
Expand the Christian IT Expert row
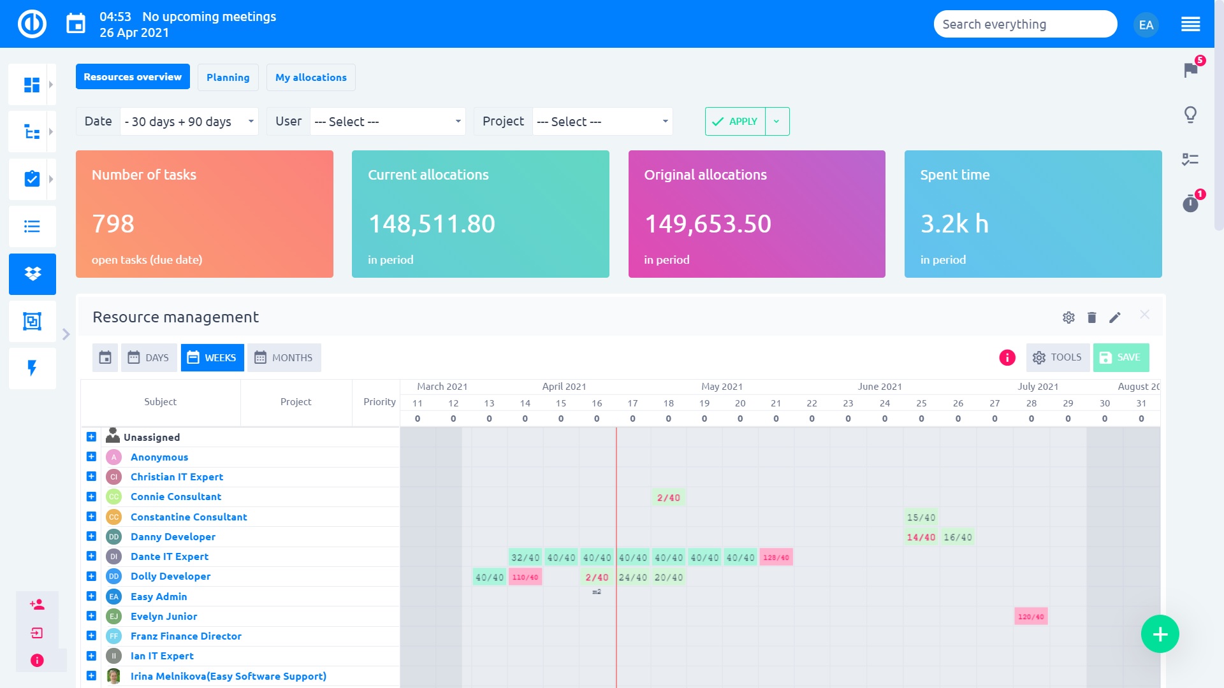click(91, 477)
